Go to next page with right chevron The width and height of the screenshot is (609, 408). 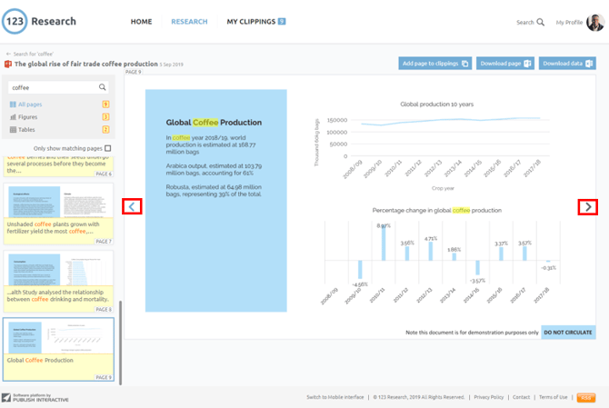pos(588,207)
